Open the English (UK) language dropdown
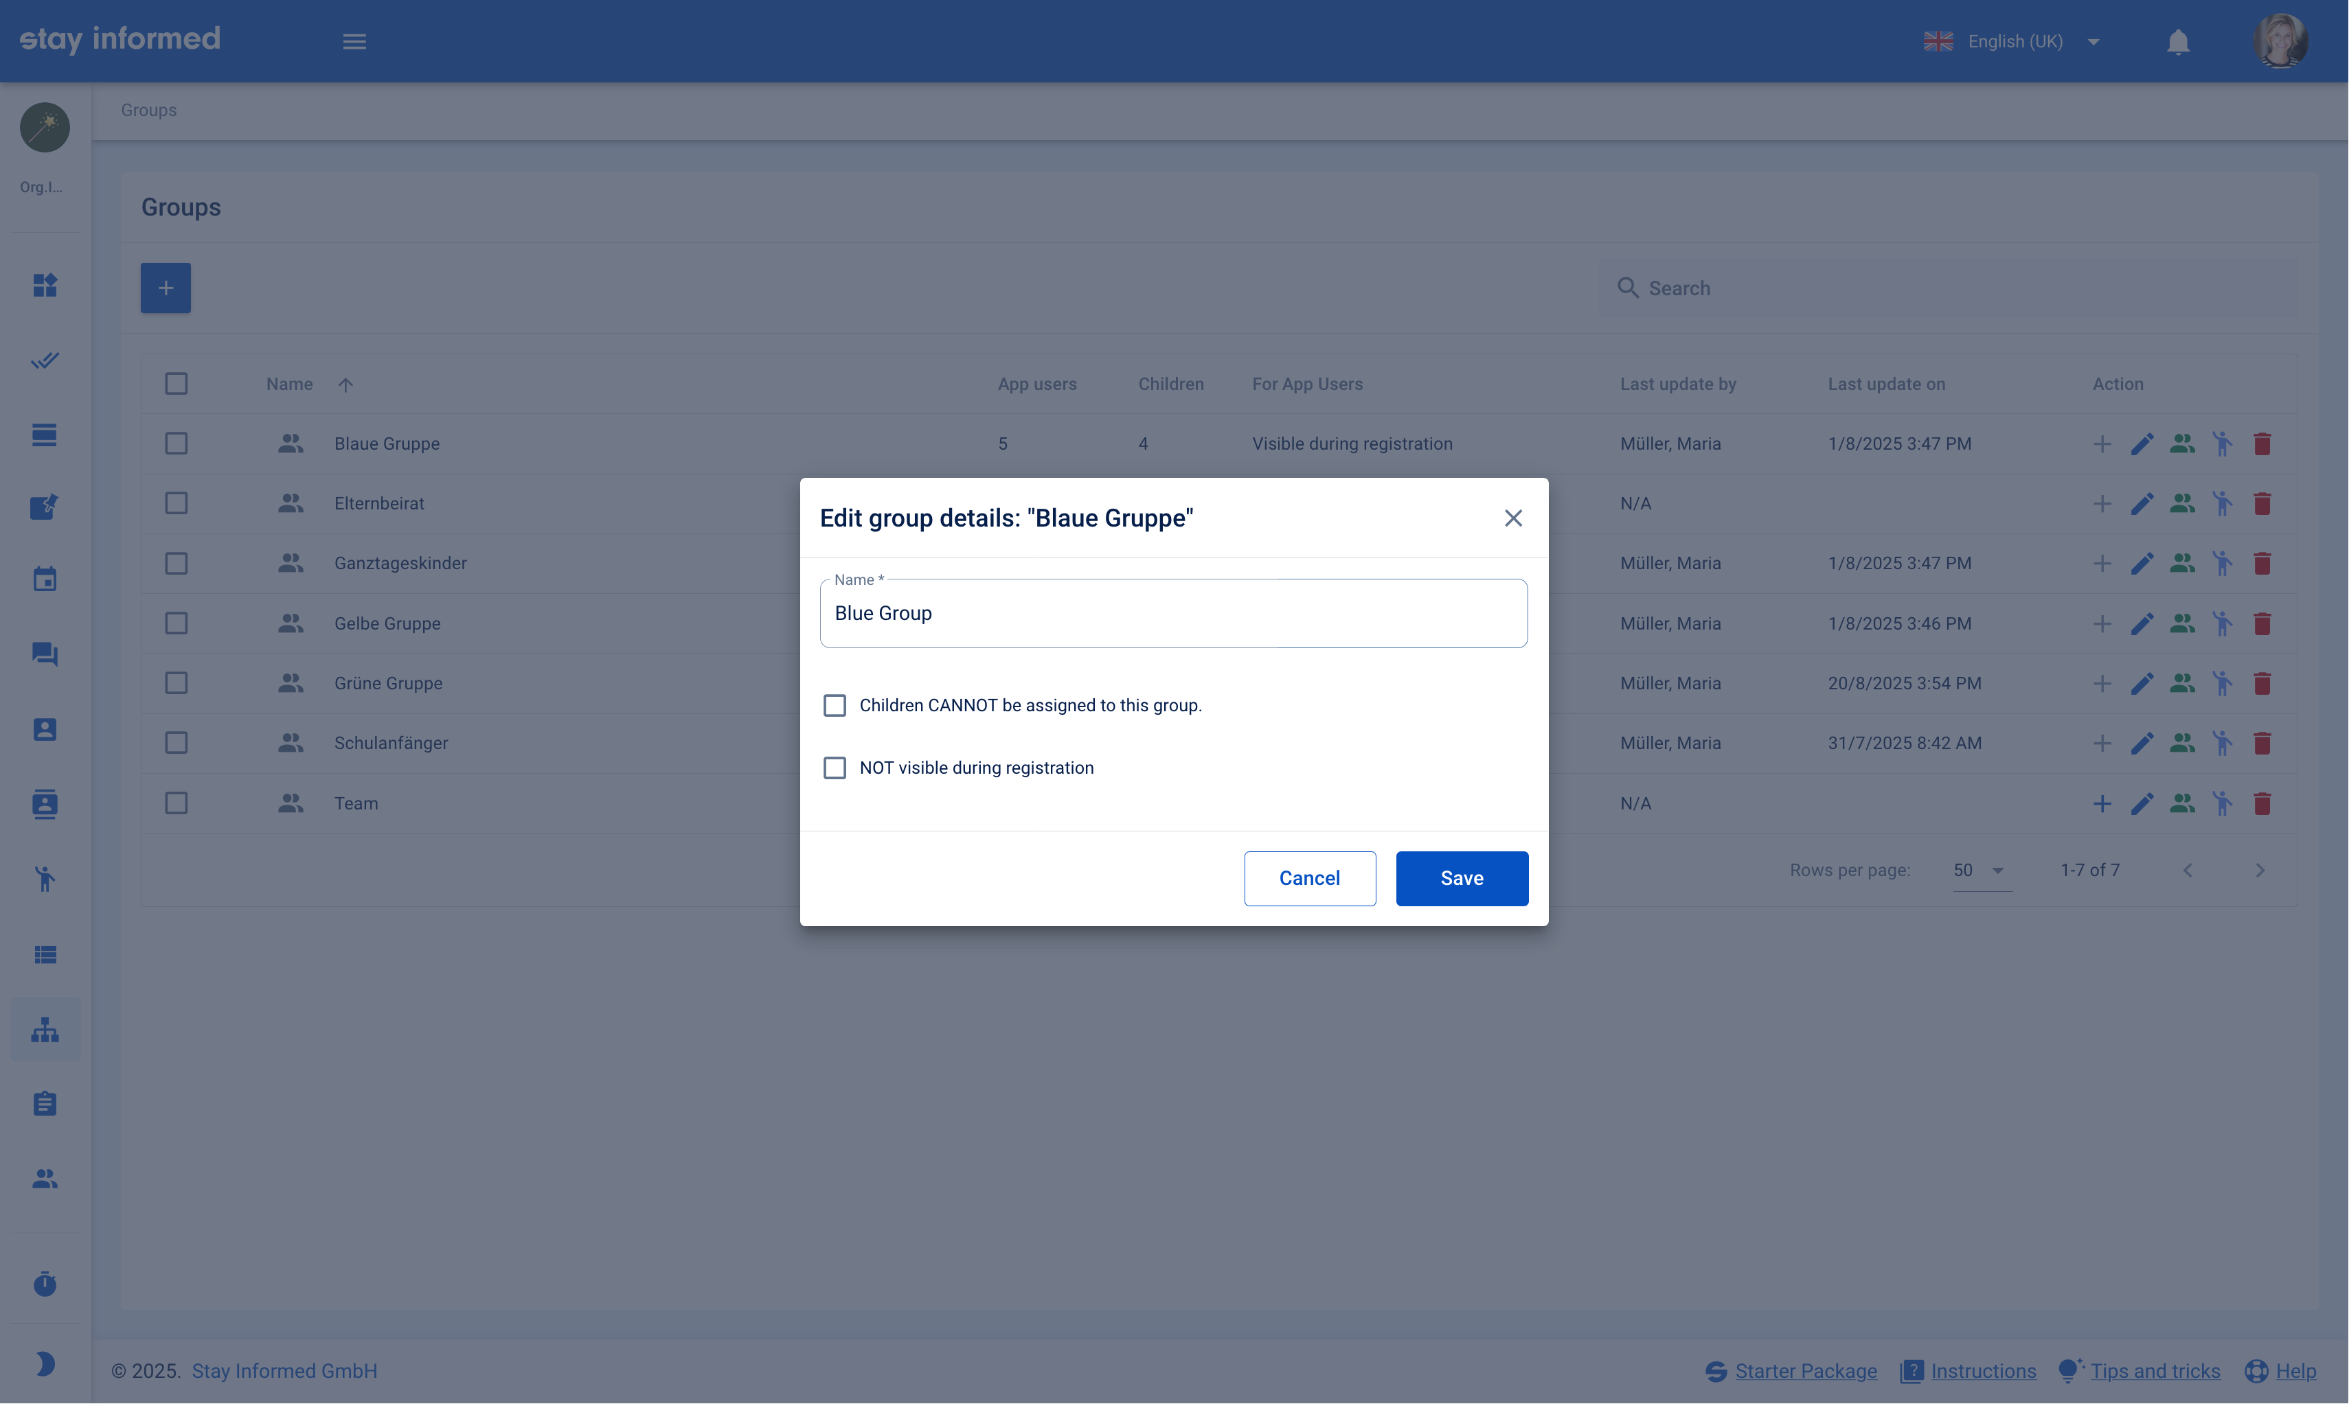2349x1404 pixels. click(2012, 42)
